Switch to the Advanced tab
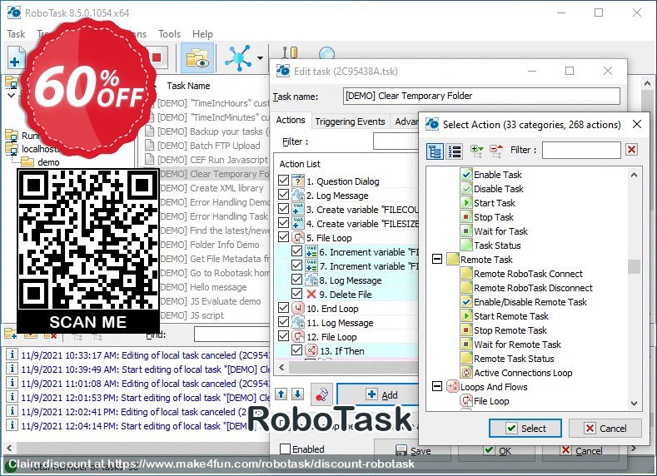 pos(405,121)
